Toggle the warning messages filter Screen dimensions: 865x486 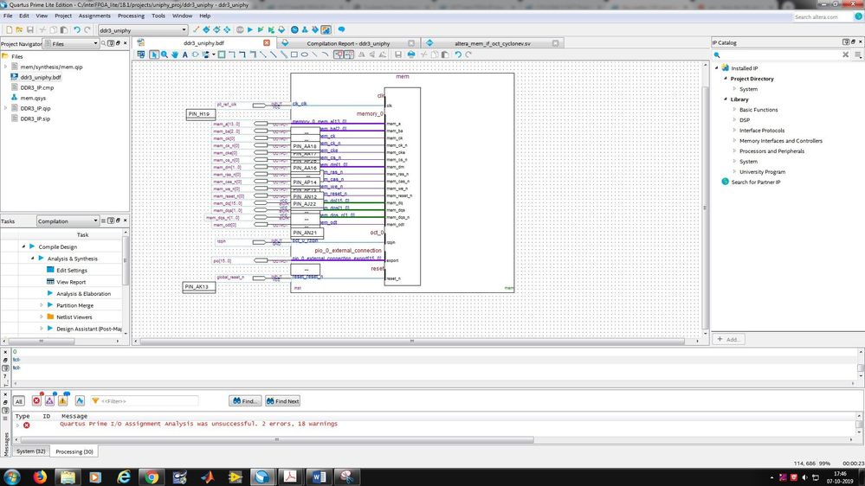(x=63, y=401)
